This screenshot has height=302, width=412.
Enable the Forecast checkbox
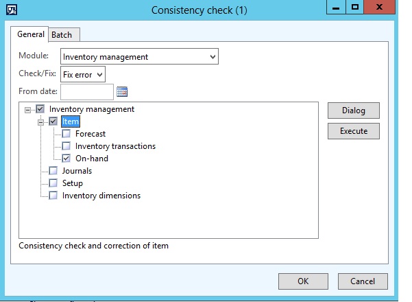point(66,134)
